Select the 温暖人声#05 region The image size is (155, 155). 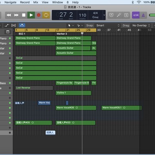pyautogui.click(x=33, y=123)
